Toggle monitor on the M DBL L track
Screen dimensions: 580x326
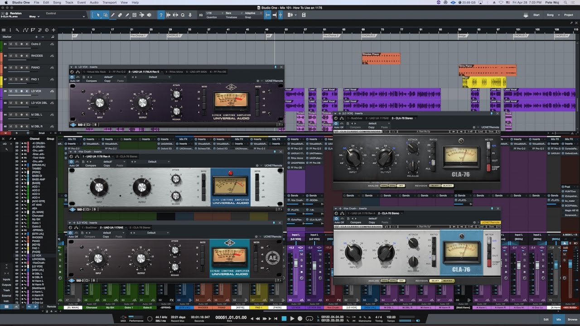click(x=26, y=115)
